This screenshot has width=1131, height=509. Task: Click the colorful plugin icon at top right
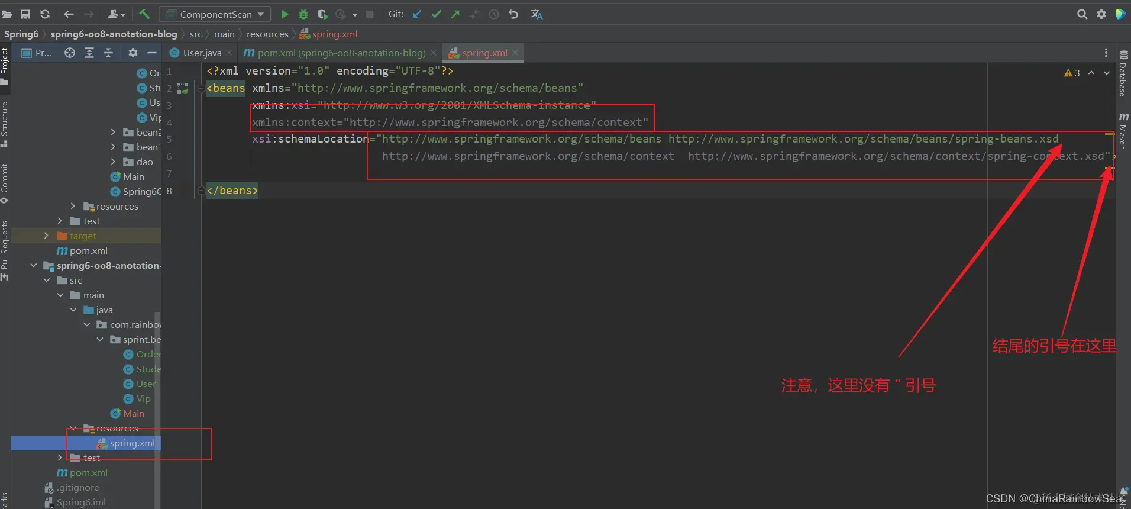tap(1120, 14)
